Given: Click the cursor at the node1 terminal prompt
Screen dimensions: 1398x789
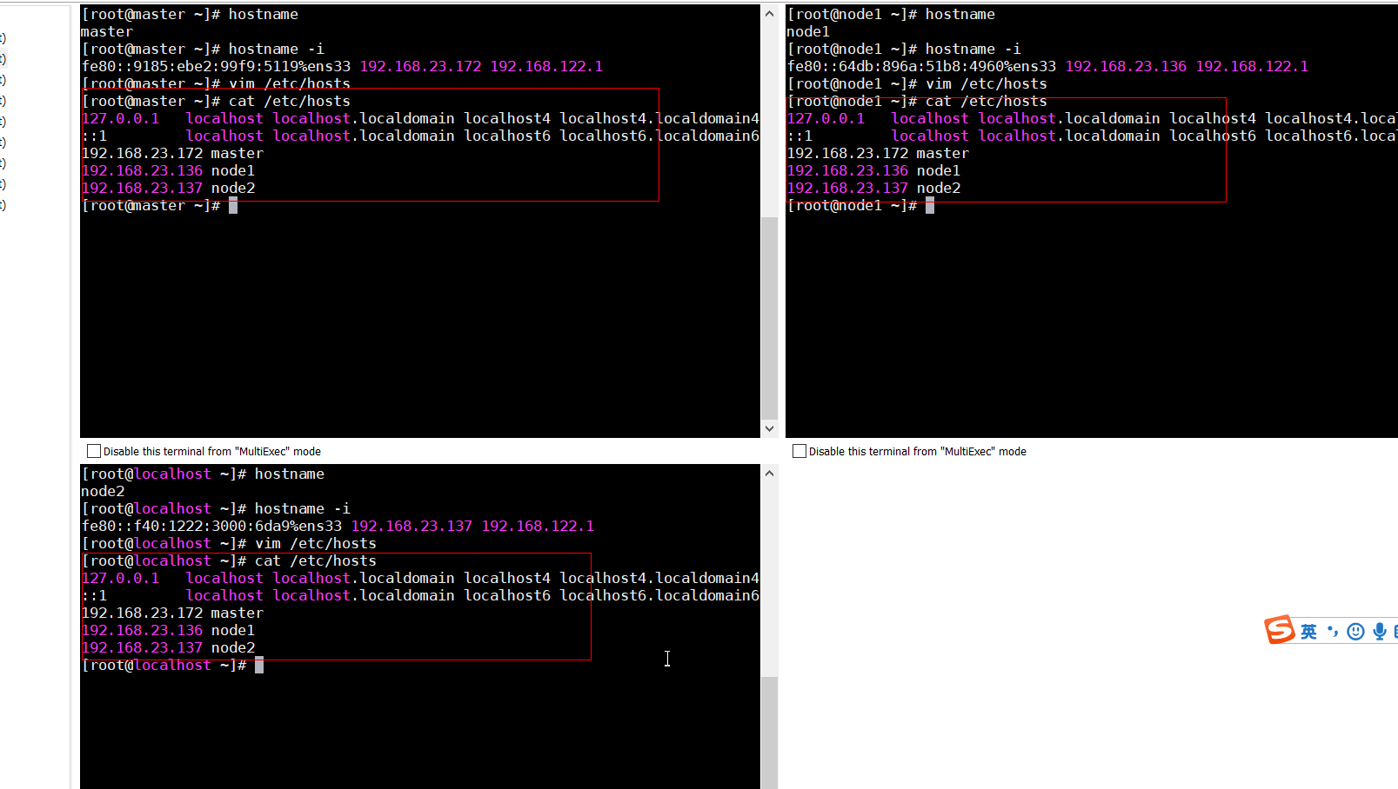Looking at the screenshot, I should [x=930, y=206].
